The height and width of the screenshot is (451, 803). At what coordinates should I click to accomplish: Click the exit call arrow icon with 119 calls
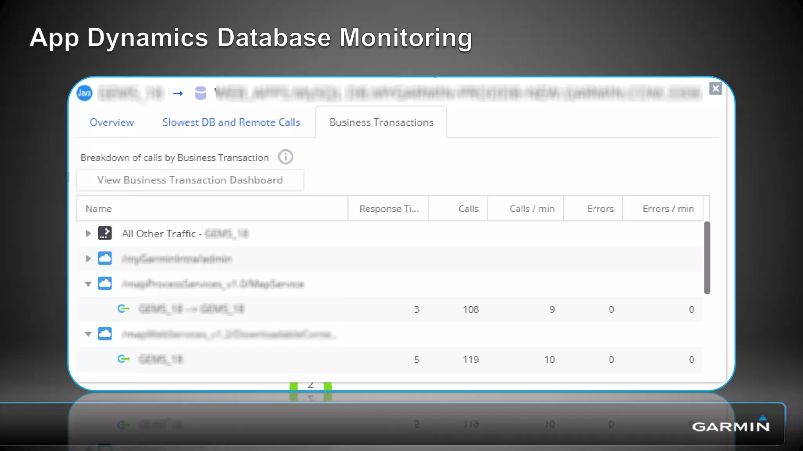tap(124, 359)
